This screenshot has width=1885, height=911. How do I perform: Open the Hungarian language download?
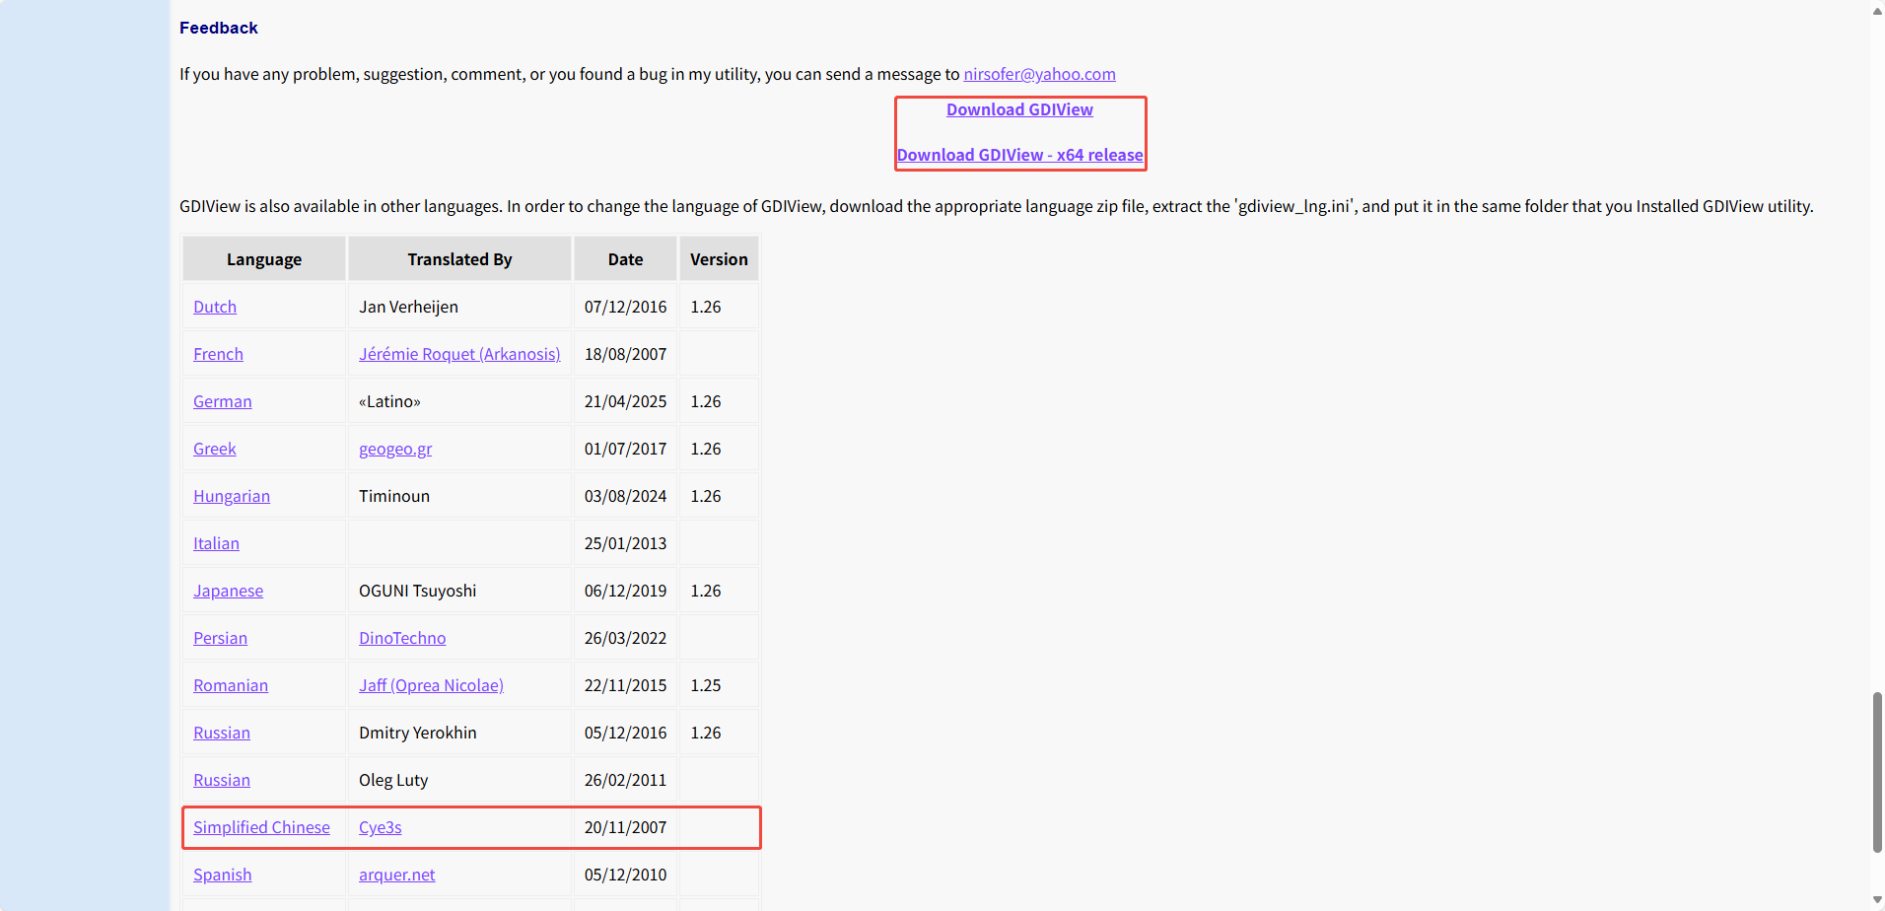(232, 496)
